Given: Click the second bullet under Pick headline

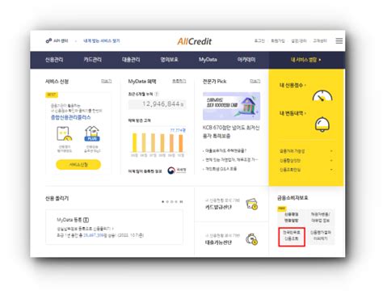Looking at the screenshot, I should 230,160.
